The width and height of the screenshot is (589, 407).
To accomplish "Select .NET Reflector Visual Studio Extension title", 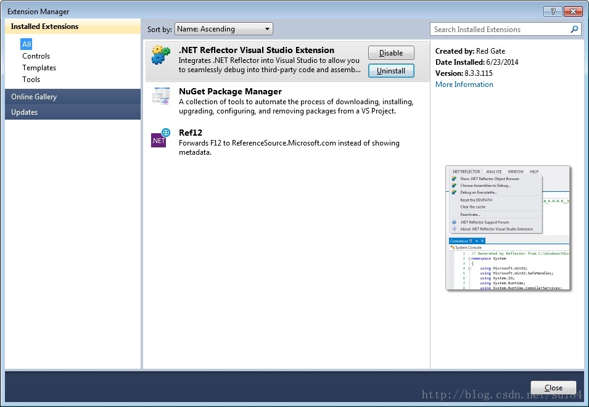I will tap(257, 50).
